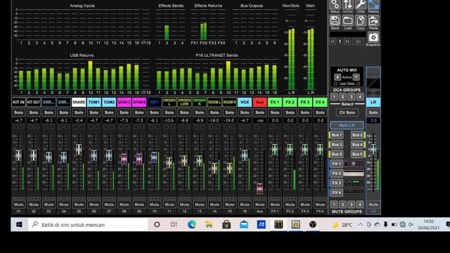
Task: Solo the SNARE channel
Action: (x=79, y=112)
